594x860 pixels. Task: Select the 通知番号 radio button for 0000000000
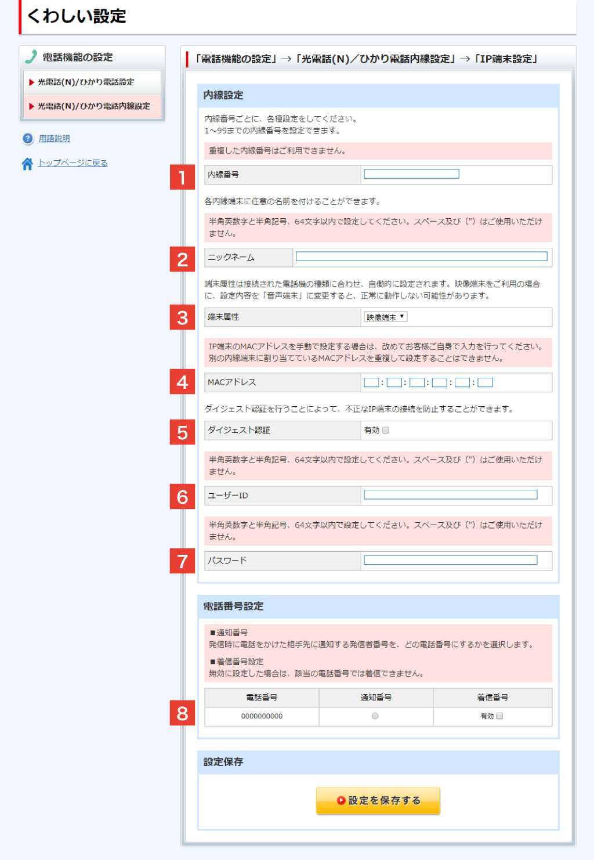pos(375,716)
